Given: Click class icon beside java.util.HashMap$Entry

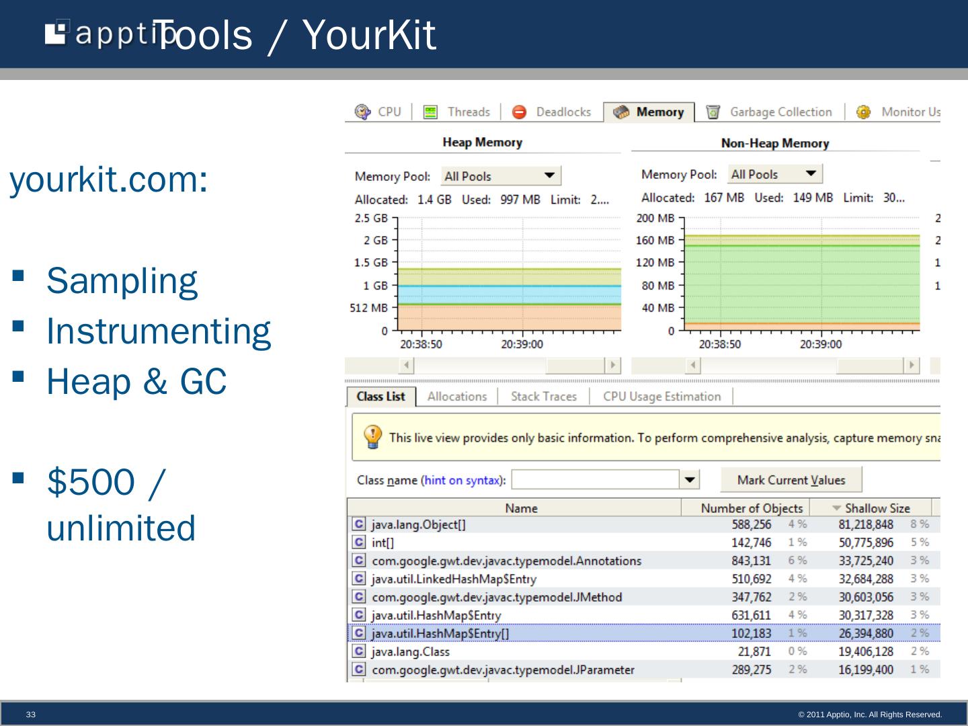Looking at the screenshot, I should 359,615.
